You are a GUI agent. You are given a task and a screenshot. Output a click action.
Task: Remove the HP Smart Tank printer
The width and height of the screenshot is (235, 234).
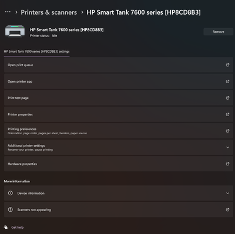(219, 32)
